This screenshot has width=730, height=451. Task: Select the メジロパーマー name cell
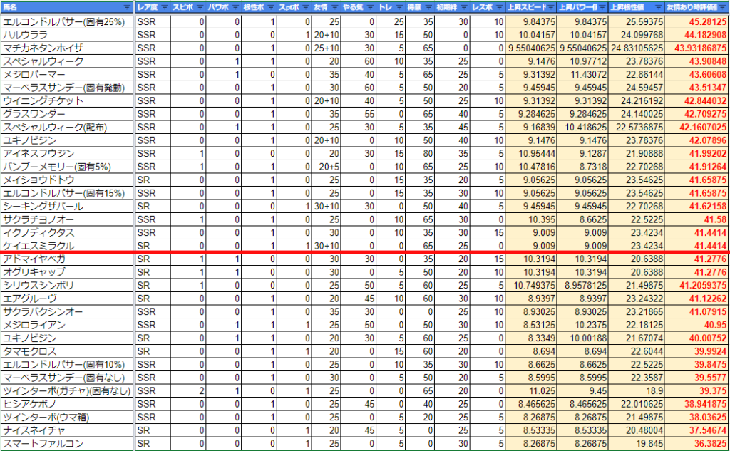tap(68, 75)
